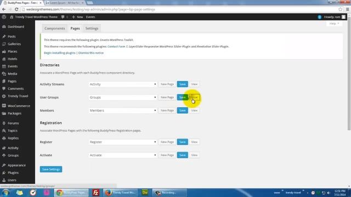Click Contact Form 7 plugin link
The height and width of the screenshot is (197, 351).
click(x=118, y=47)
